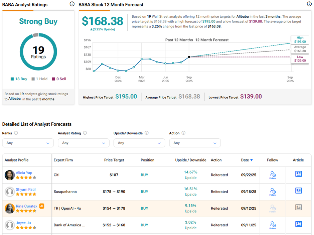This screenshot has height=235, width=314.
Task: Open info icon beside BABA Analyst Ratings
Action: pos(72,4)
